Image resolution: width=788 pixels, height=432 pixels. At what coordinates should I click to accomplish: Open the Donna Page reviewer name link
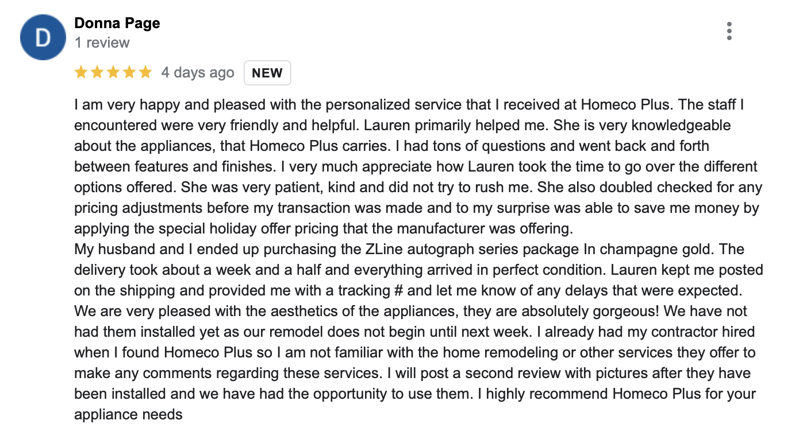117,23
